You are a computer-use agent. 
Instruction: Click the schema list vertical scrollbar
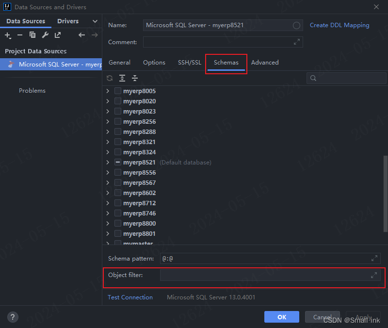coord(385,194)
